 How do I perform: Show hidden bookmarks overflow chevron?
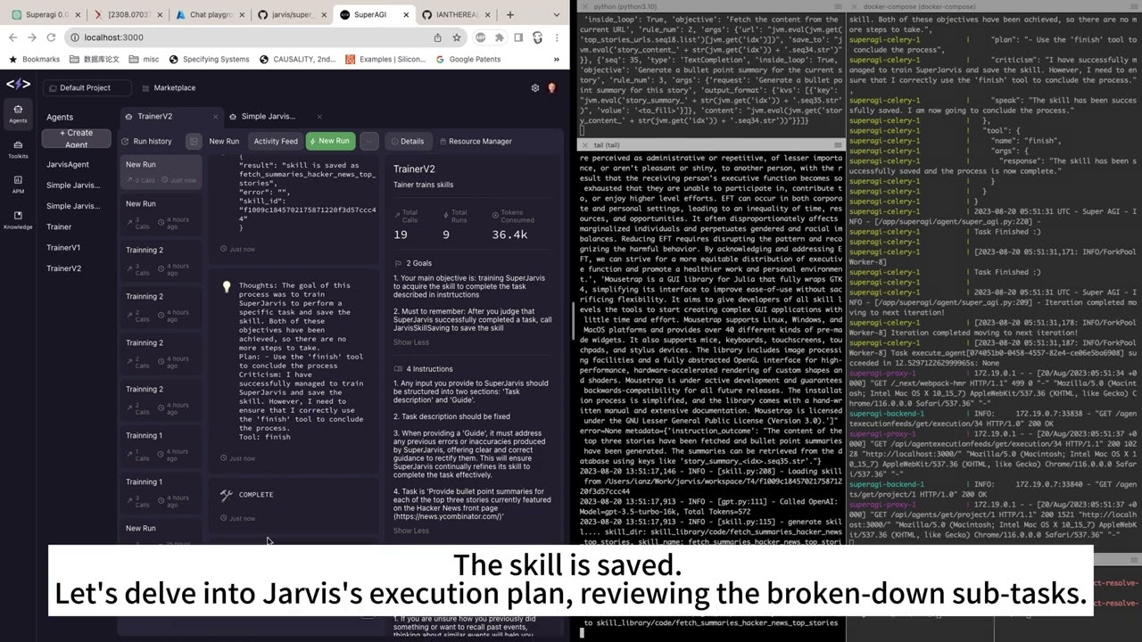[x=556, y=60]
